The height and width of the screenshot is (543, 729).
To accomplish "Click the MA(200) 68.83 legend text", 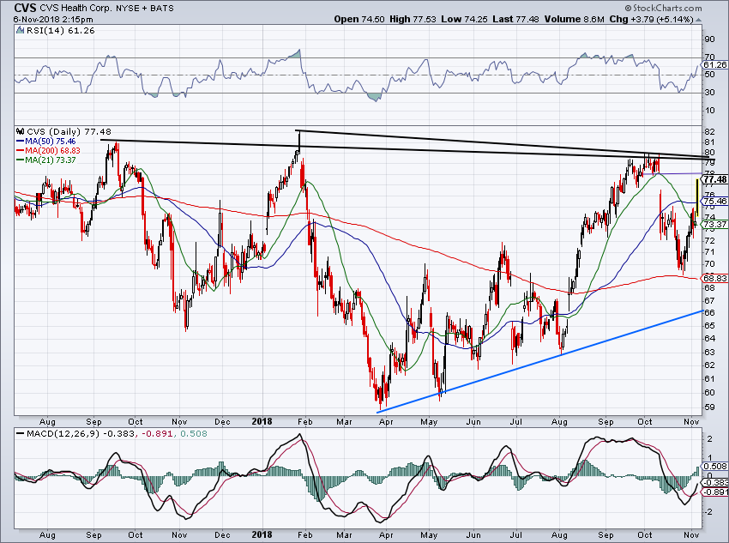I will [52, 151].
